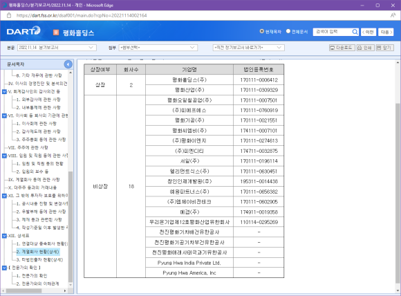Click the 다운로드 button
The height and width of the screenshot is (296, 401).
[342, 48]
